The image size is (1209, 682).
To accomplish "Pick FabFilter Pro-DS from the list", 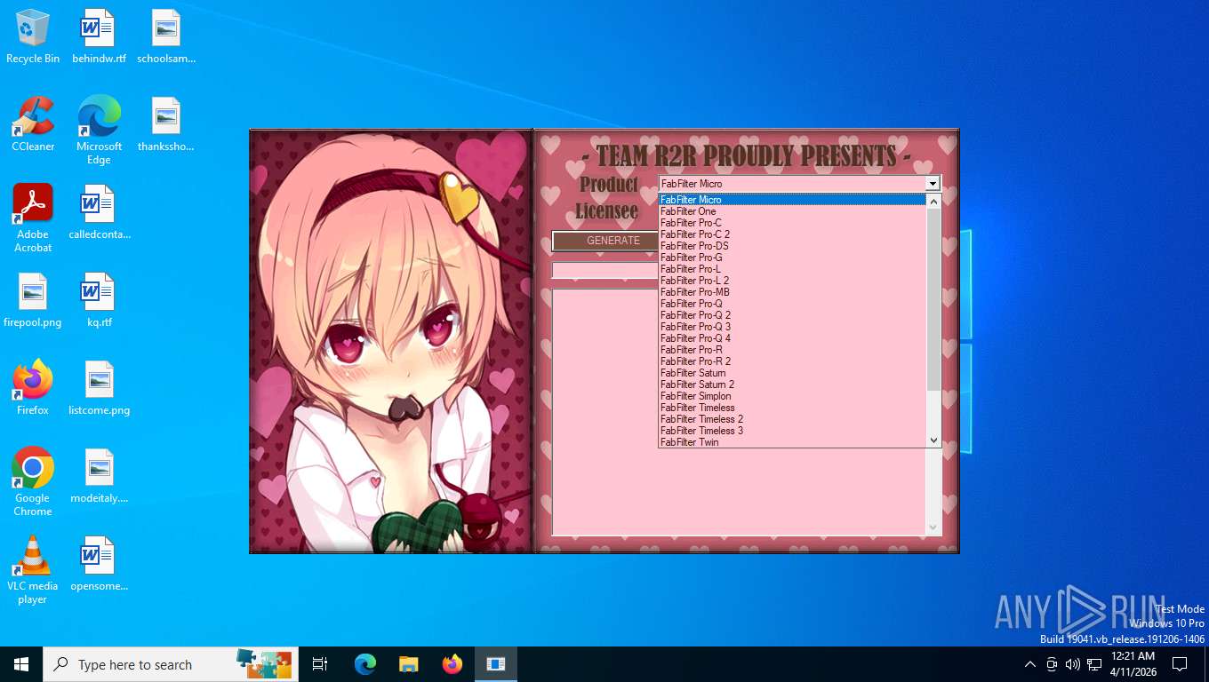I will click(792, 246).
